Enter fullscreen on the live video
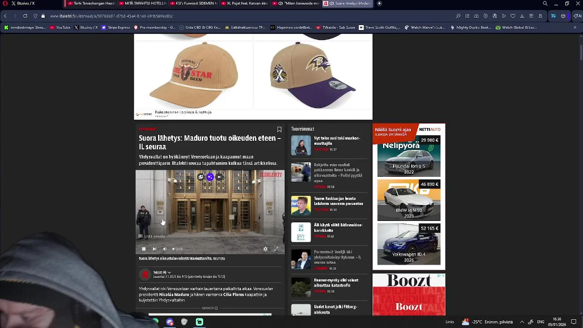 pos(276,249)
